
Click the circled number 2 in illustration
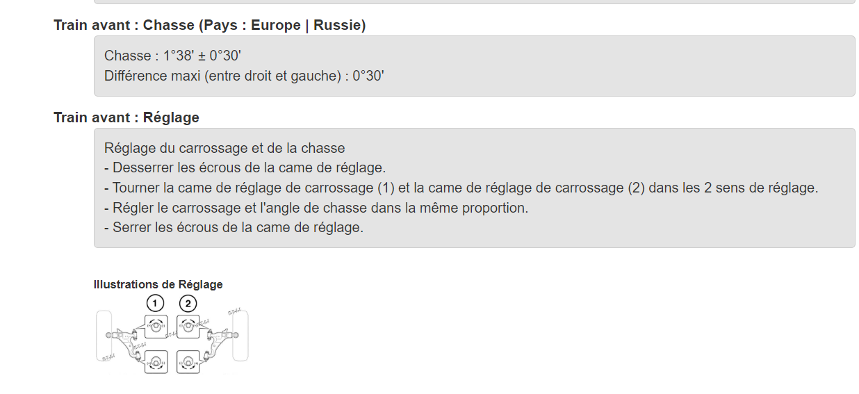tap(188, 303)
